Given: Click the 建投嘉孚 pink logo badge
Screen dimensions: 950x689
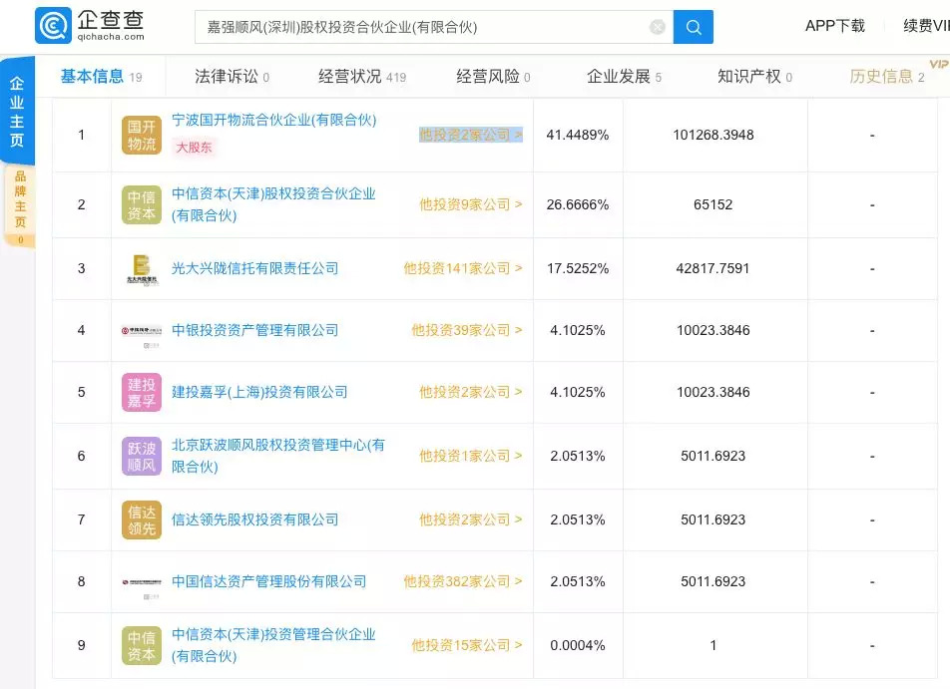Looking at the screenshot, I should (x=142, y=392).
